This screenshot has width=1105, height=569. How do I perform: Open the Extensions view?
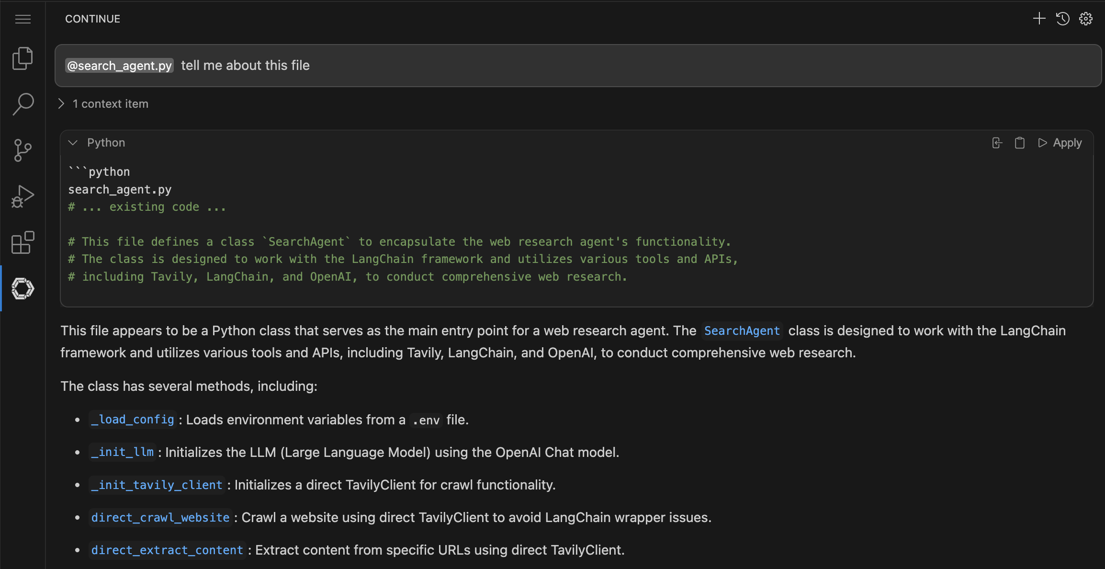[x=22, y=243]
